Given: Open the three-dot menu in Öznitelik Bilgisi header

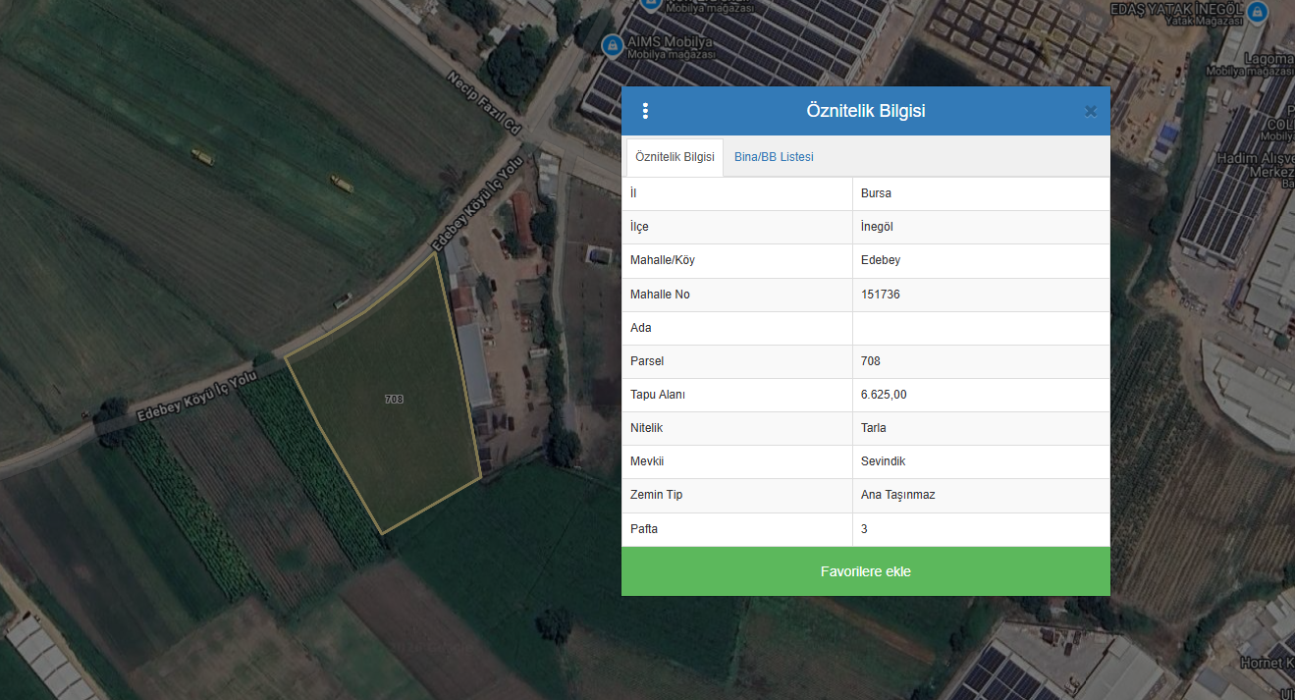Looking at the screenshot, I should pos(645,111).
